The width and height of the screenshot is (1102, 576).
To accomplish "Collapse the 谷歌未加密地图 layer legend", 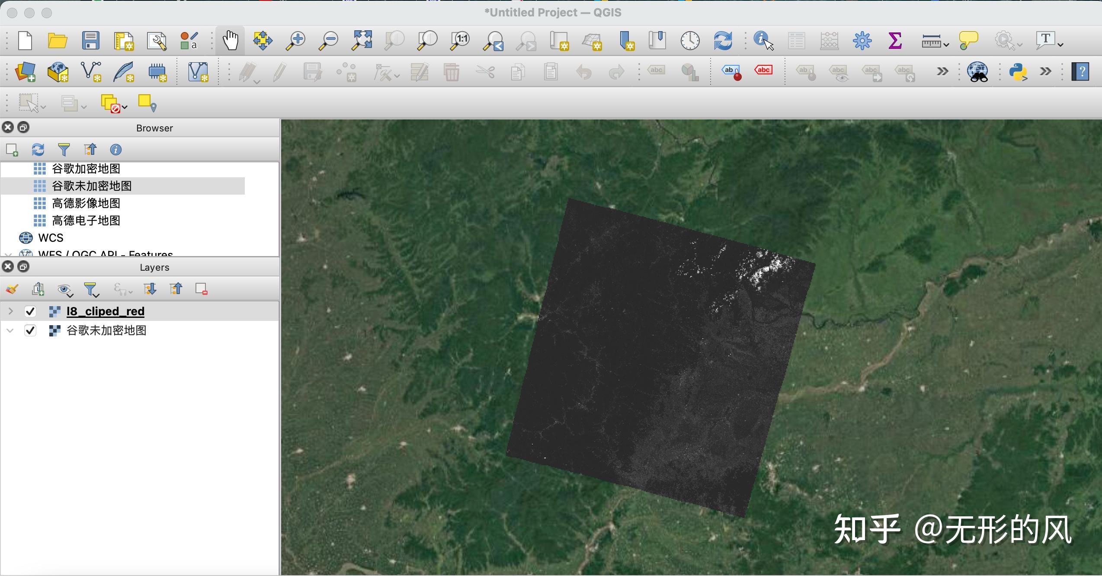I will [x=10, y=331].
